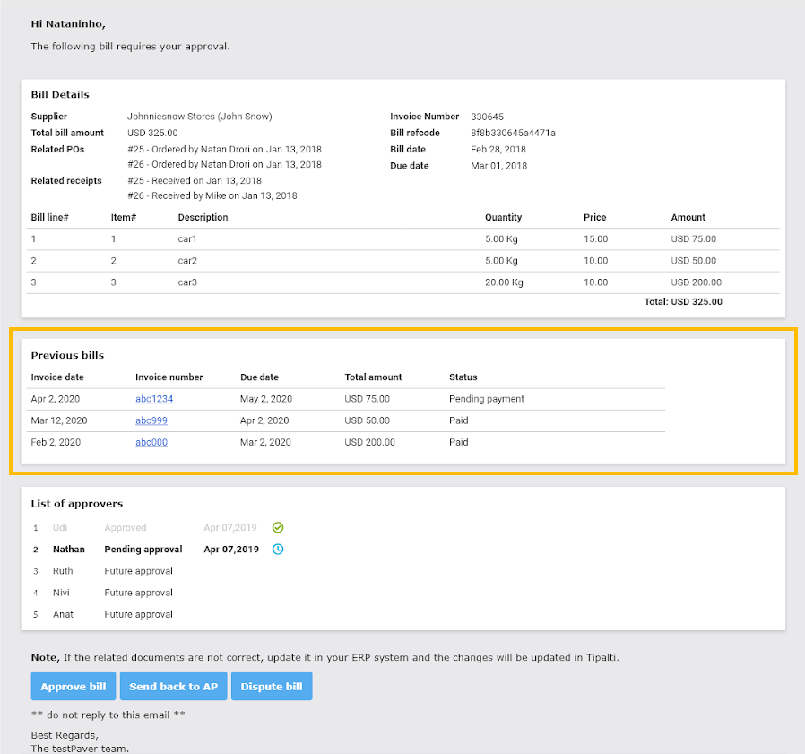Click the List of approvers heading

(x=77, y=503)
